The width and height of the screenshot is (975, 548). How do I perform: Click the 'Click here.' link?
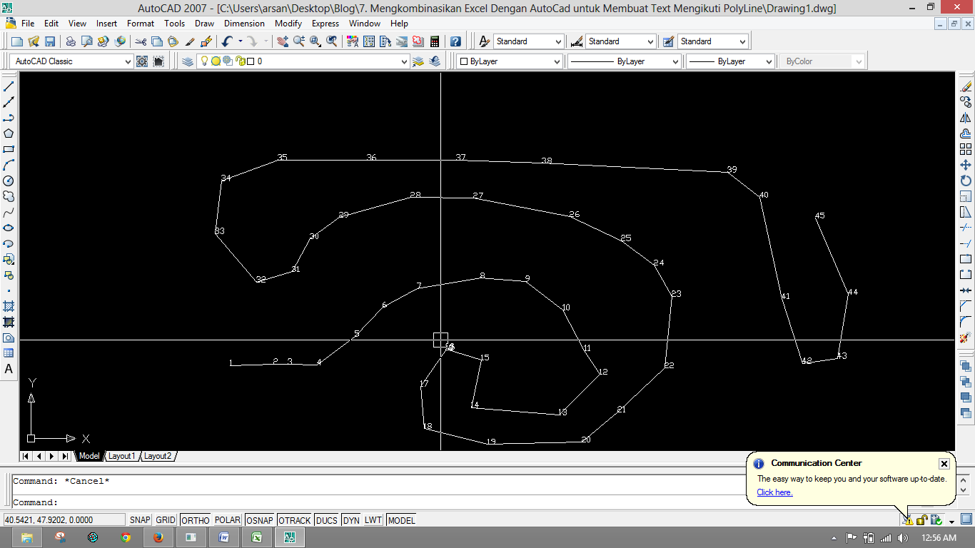coord(774,492)
